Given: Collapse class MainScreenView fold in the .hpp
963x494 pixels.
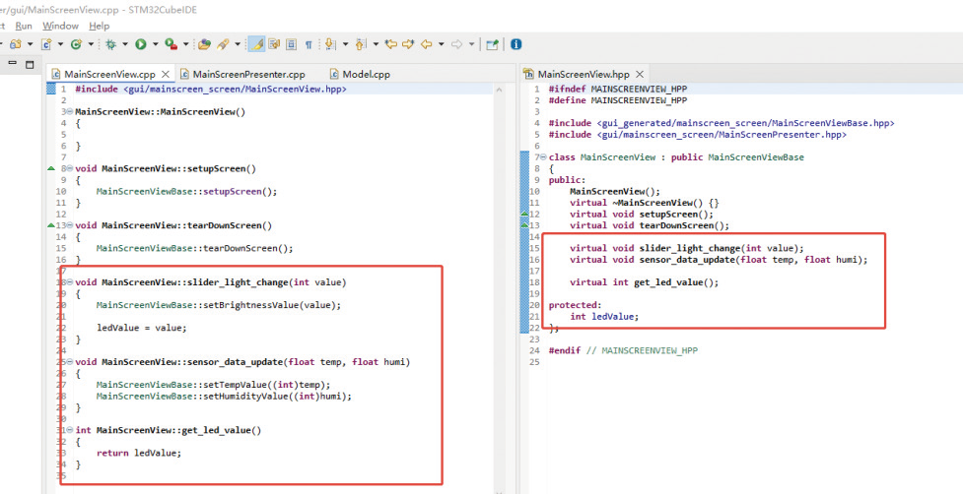Looking at the screenshot, I should tap(543, 157).
